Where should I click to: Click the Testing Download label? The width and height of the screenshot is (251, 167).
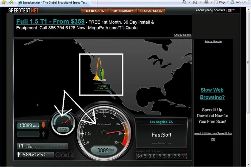[x=102, y=87]
